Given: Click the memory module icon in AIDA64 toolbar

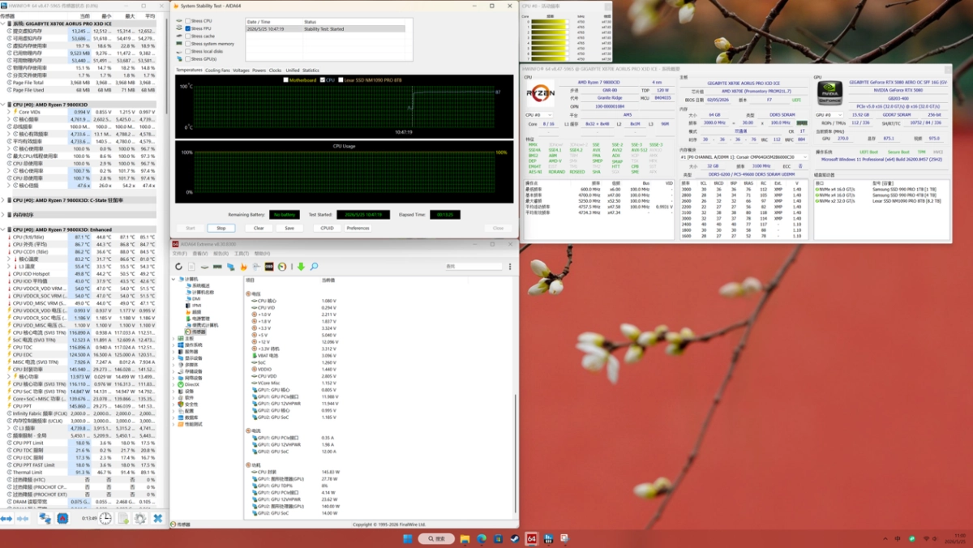Looking at the screenshot, I should pos(217,267).
